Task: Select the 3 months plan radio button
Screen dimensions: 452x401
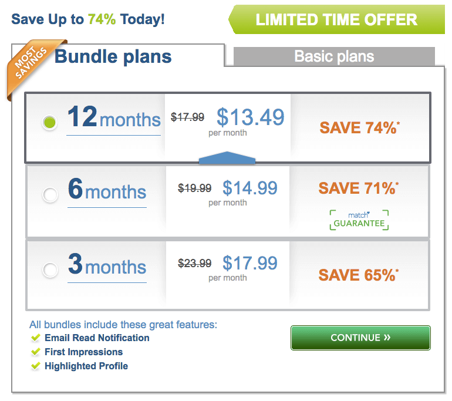Action: pyautogui.click(x=50, y=270)
